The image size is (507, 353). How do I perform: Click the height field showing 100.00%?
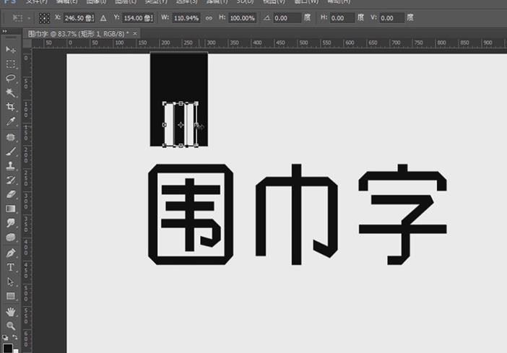(242, 18)
